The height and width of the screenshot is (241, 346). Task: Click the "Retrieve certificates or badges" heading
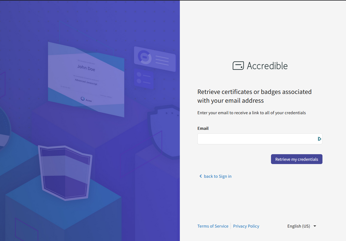(255, 96)
